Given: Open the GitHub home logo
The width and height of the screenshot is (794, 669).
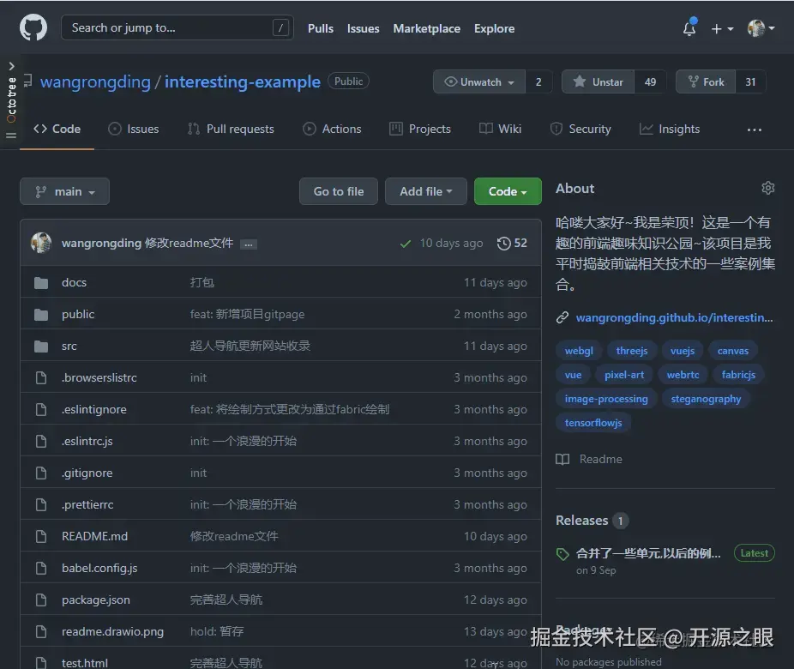Looking at the screenshot, I should 33,27.
